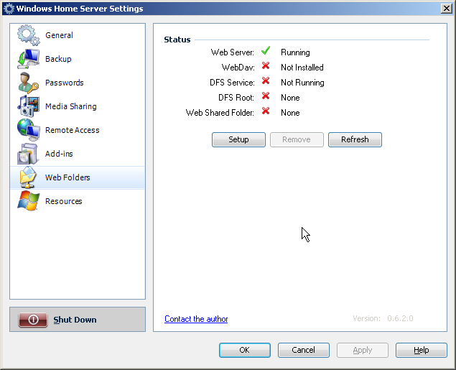Select the Passwords tab label

click(x=64, y=83)
